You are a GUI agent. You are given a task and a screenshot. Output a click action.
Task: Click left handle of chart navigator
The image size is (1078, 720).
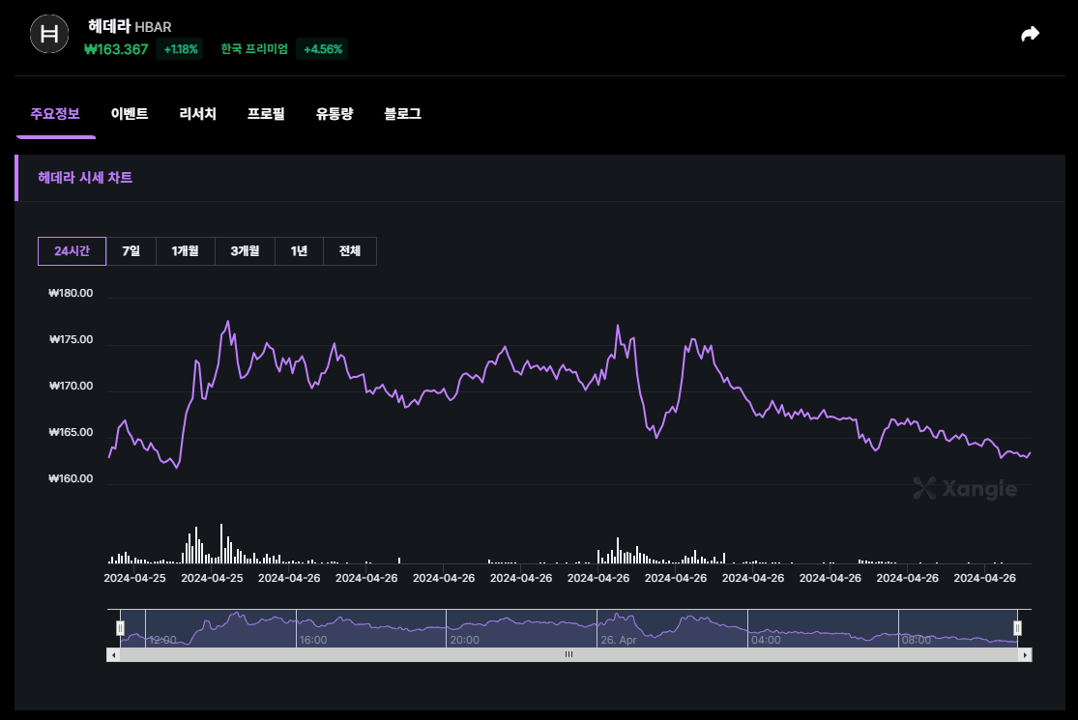coord(120,628)
